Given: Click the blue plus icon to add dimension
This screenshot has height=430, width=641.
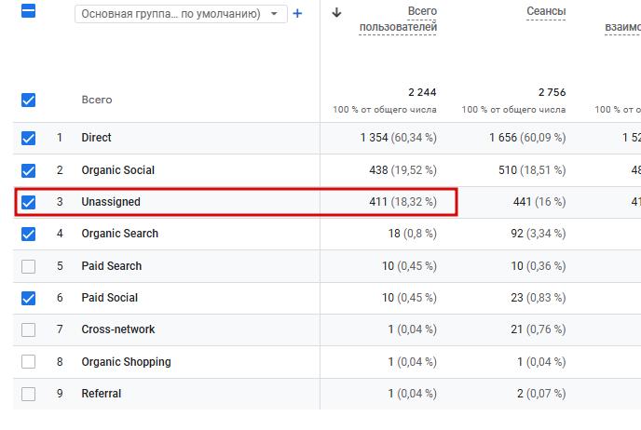Looking at the screenshot, I should pos(298,14).
